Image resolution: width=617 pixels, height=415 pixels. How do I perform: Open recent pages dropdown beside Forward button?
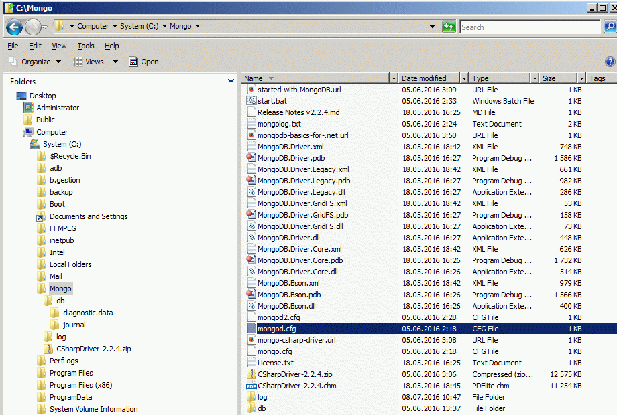pos(45,27)
